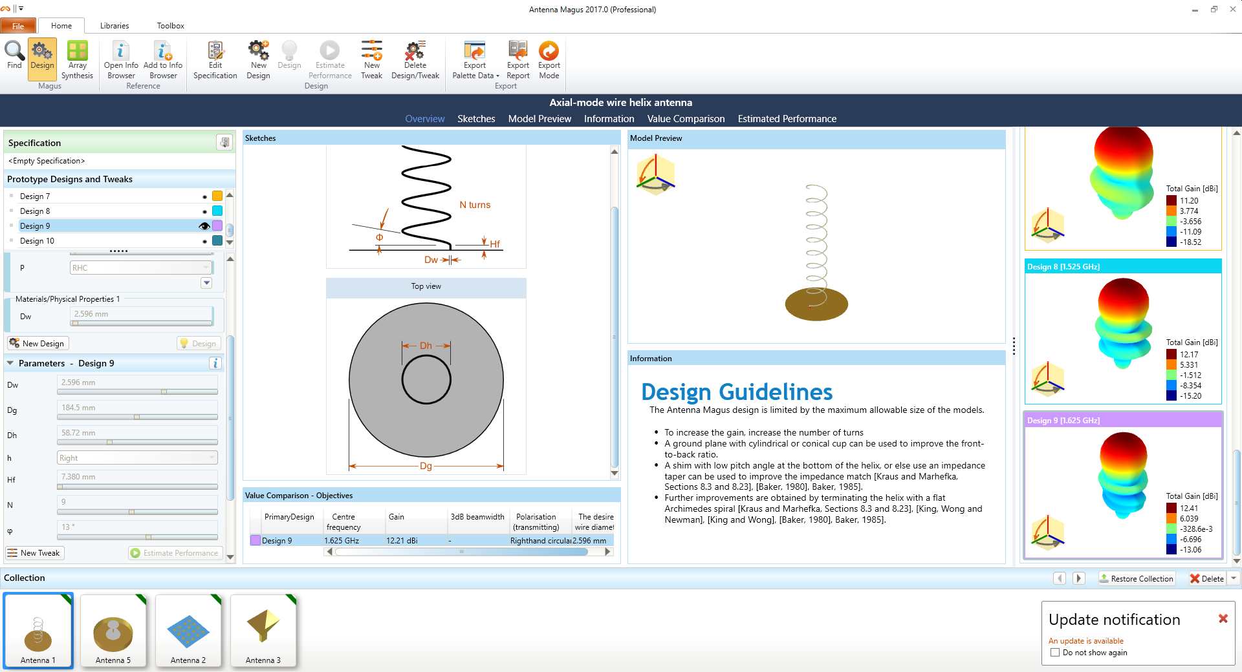Open the File menu
The height and width of the screenshot is (672, 1242).
pyautogui.click(x=18, y=26)
